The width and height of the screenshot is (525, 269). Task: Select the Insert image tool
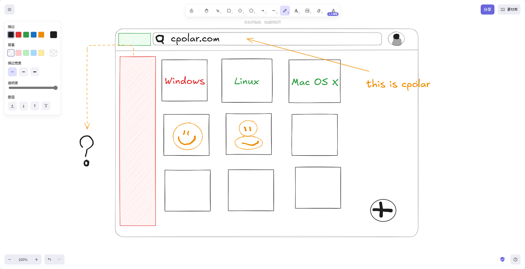(x=308, y=11)
